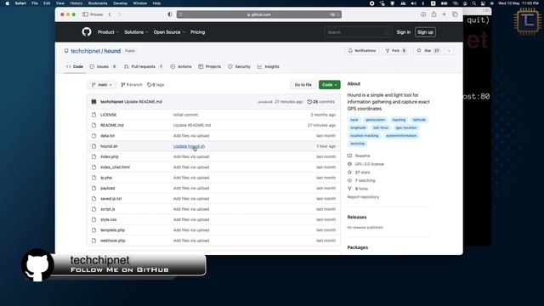This screenshot has height=306, width=544.
Task: Click the geolocation topic tag
Action: pos(375,120)
